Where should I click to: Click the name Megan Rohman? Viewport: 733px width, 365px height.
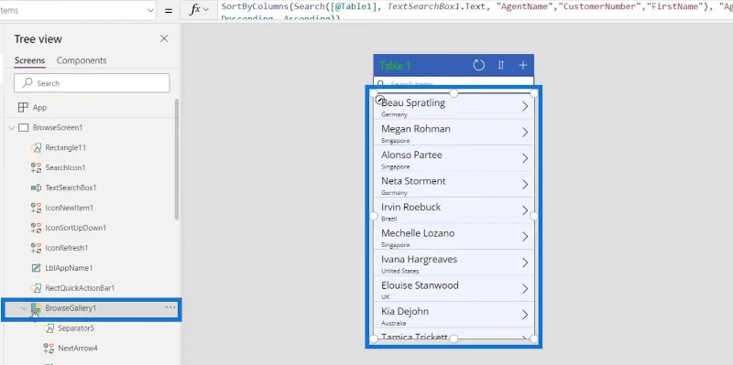[416, 129]
